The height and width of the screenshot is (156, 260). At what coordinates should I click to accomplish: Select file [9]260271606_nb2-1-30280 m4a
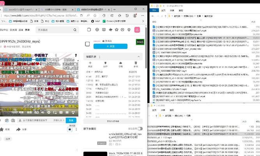(178, 100)
